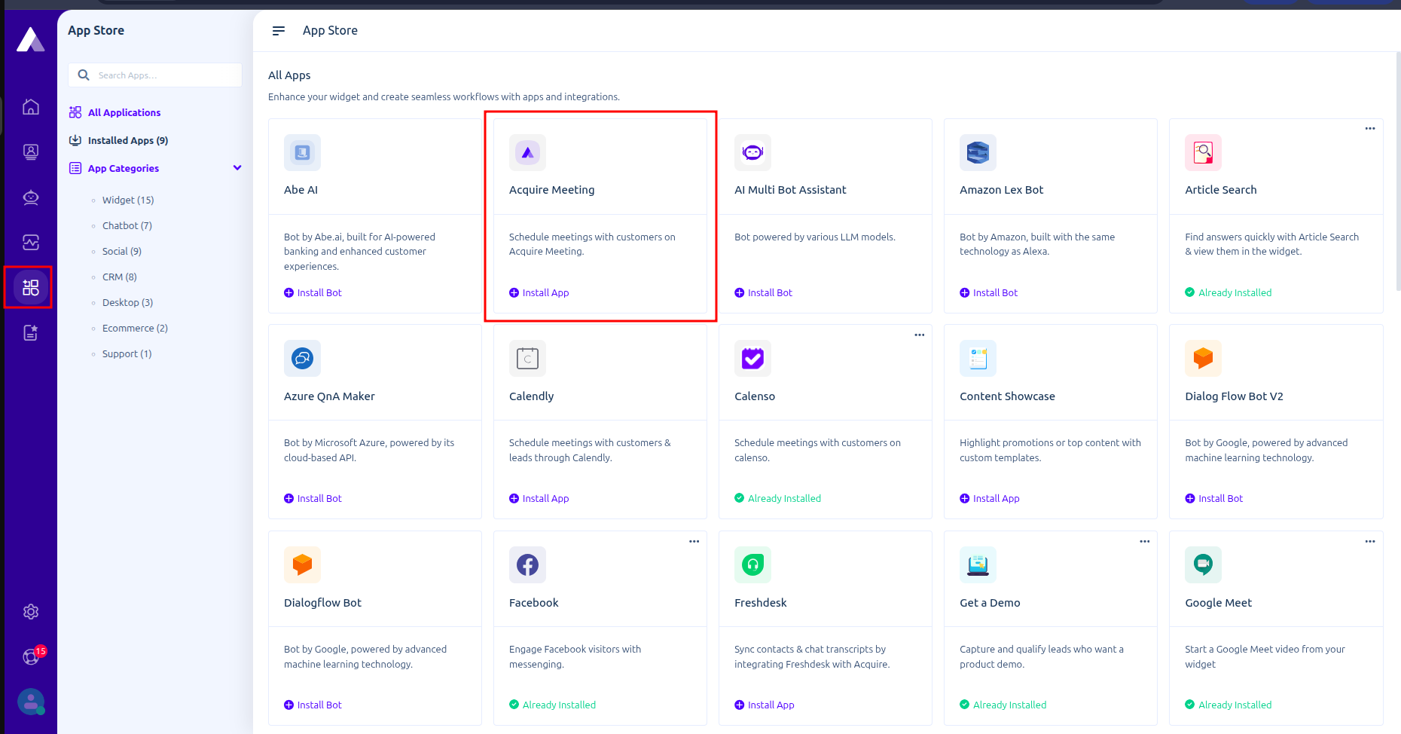The width and height of the screenshot is (1401, 734).
Task: Click the Amazon Lex Bot icon
Action: click(x=978, y=153)
